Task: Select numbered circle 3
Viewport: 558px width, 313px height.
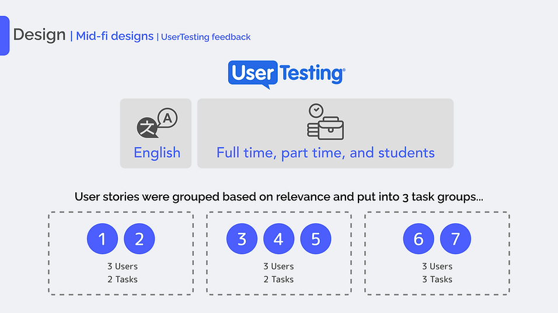Action: pos(242,239)
